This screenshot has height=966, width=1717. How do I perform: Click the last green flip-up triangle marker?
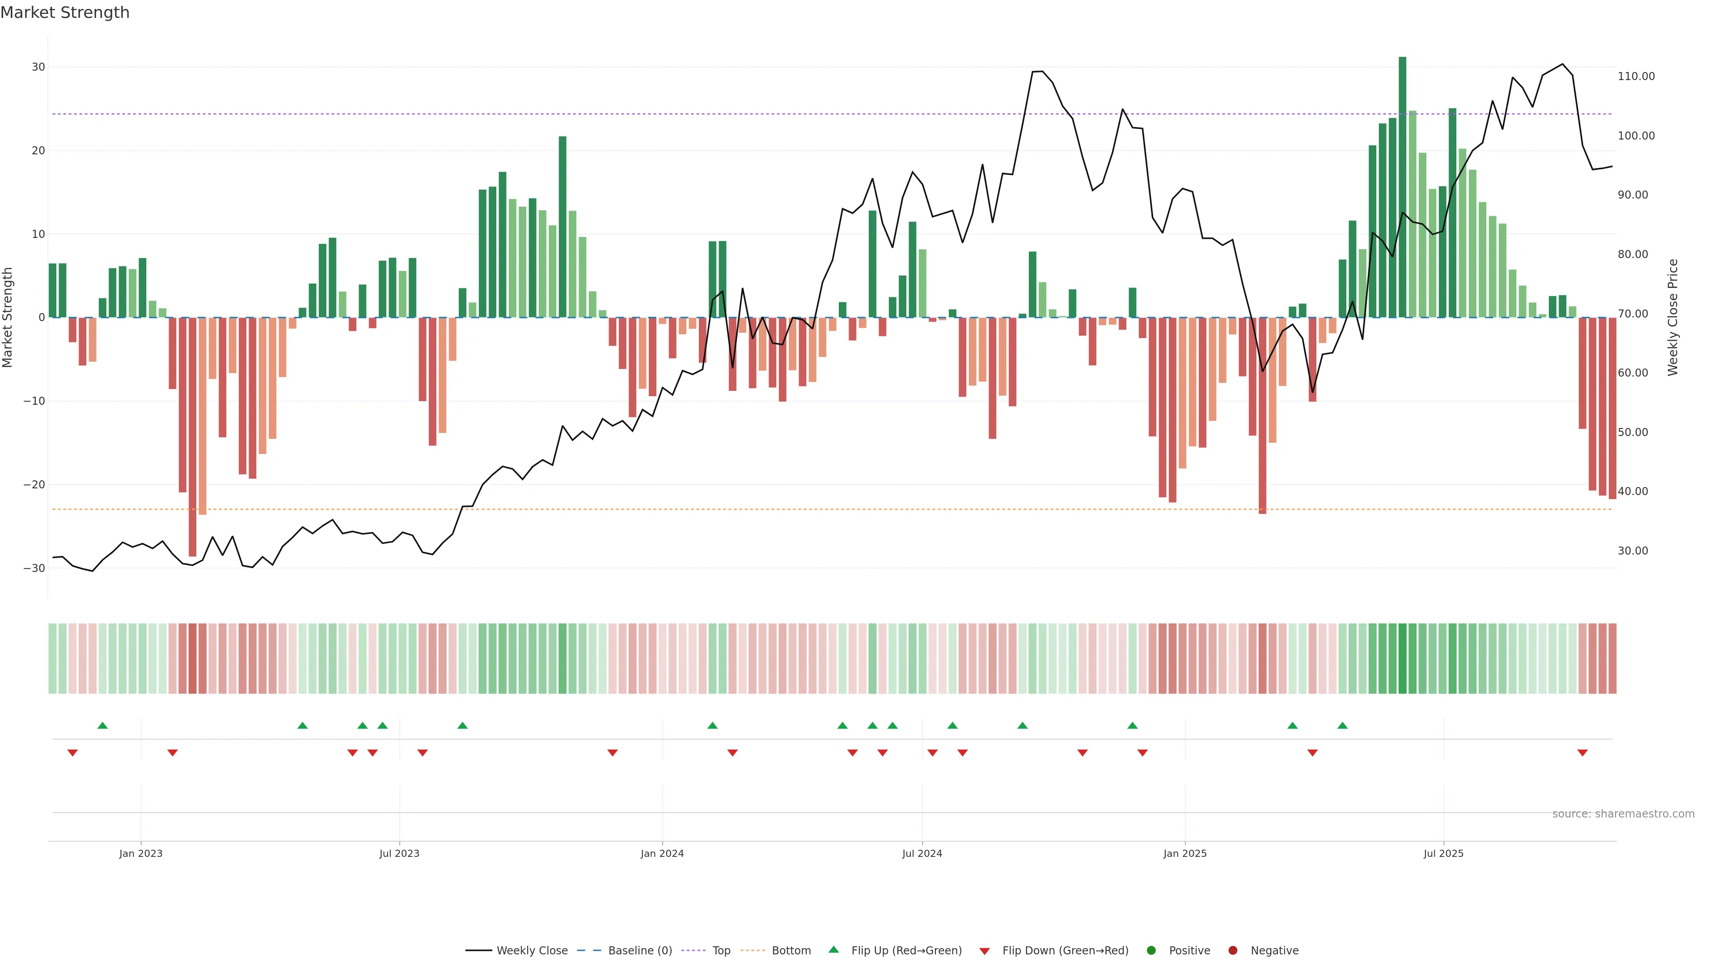point(1342,725)
